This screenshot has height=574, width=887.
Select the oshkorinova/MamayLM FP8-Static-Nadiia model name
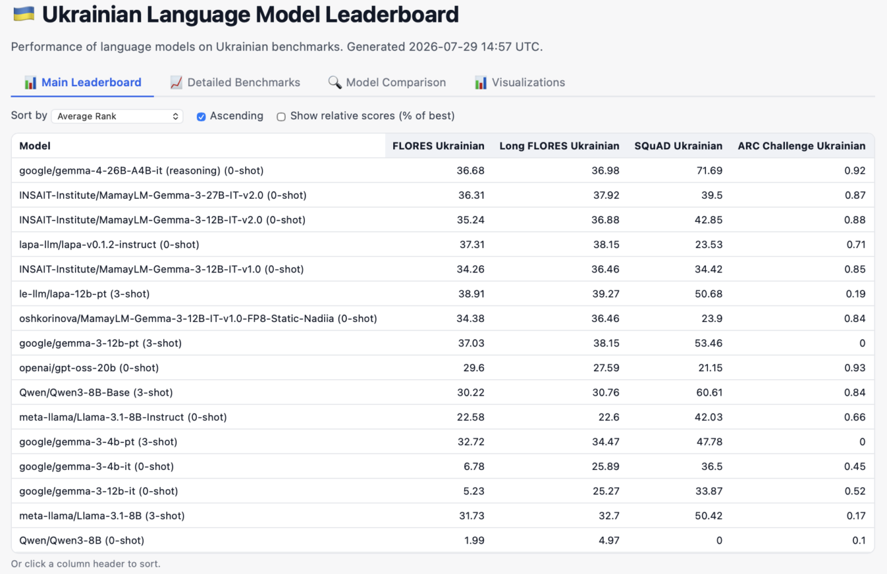[198, 318]
